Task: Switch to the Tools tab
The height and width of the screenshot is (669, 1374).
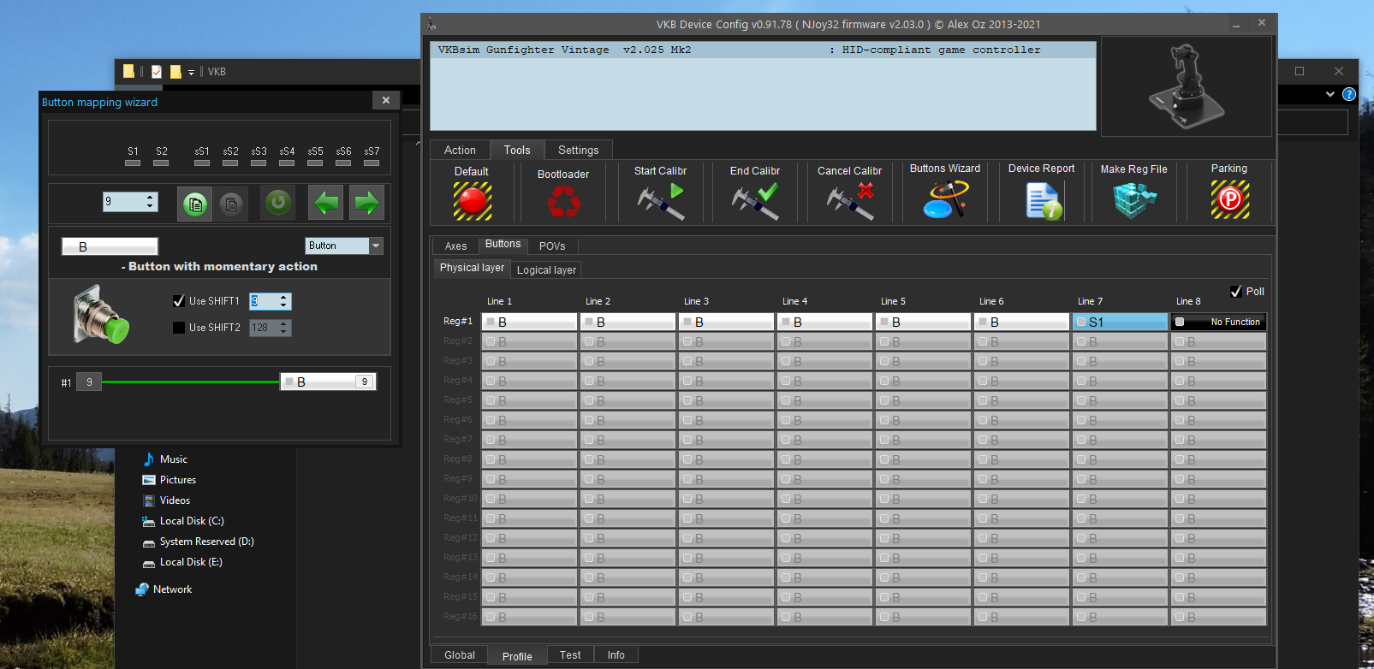Action: (517, 150)
